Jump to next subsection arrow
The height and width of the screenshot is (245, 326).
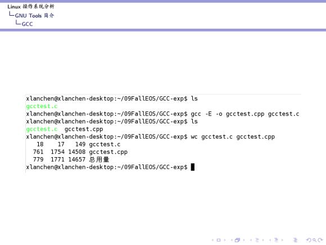[263, 240]
